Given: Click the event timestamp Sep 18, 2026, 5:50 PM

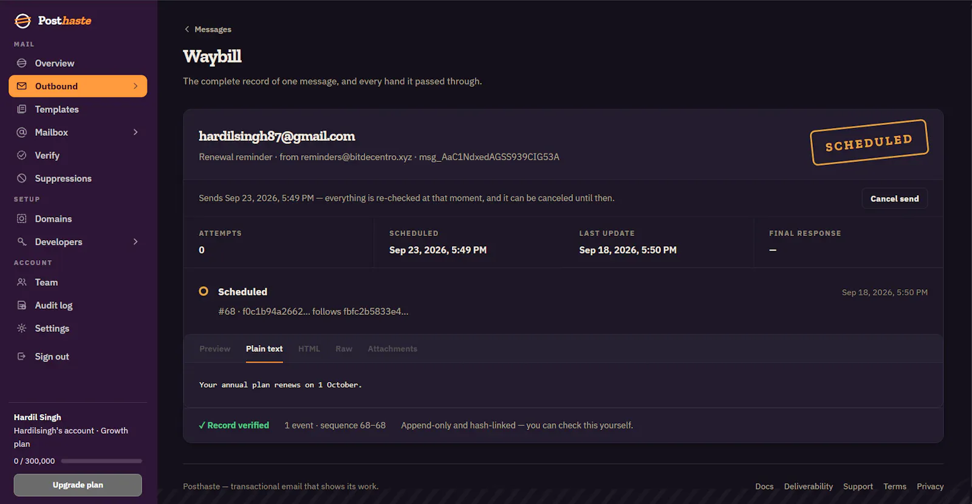Looking at the screenshot, I should coord(885,292).
